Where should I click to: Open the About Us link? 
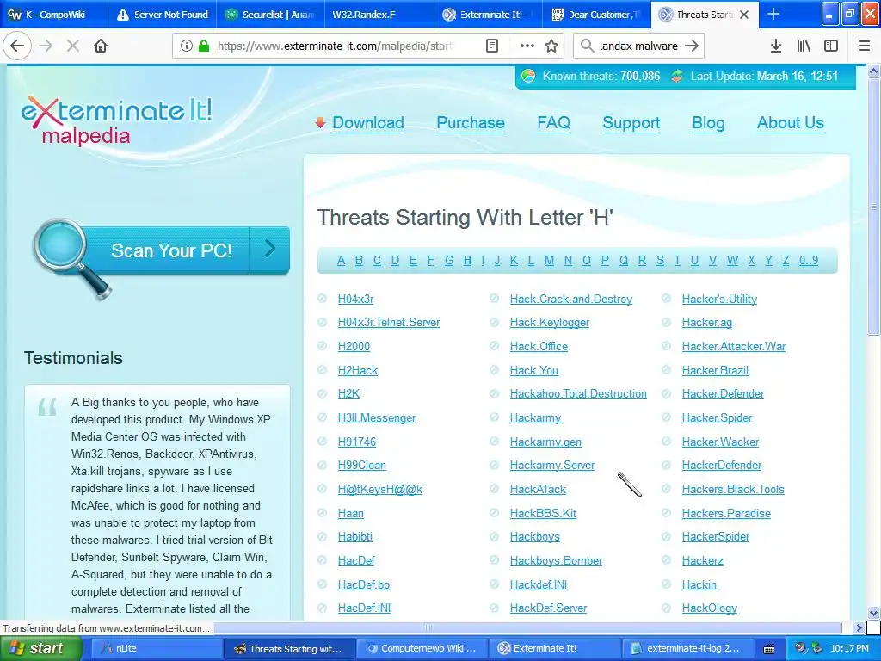790,122
